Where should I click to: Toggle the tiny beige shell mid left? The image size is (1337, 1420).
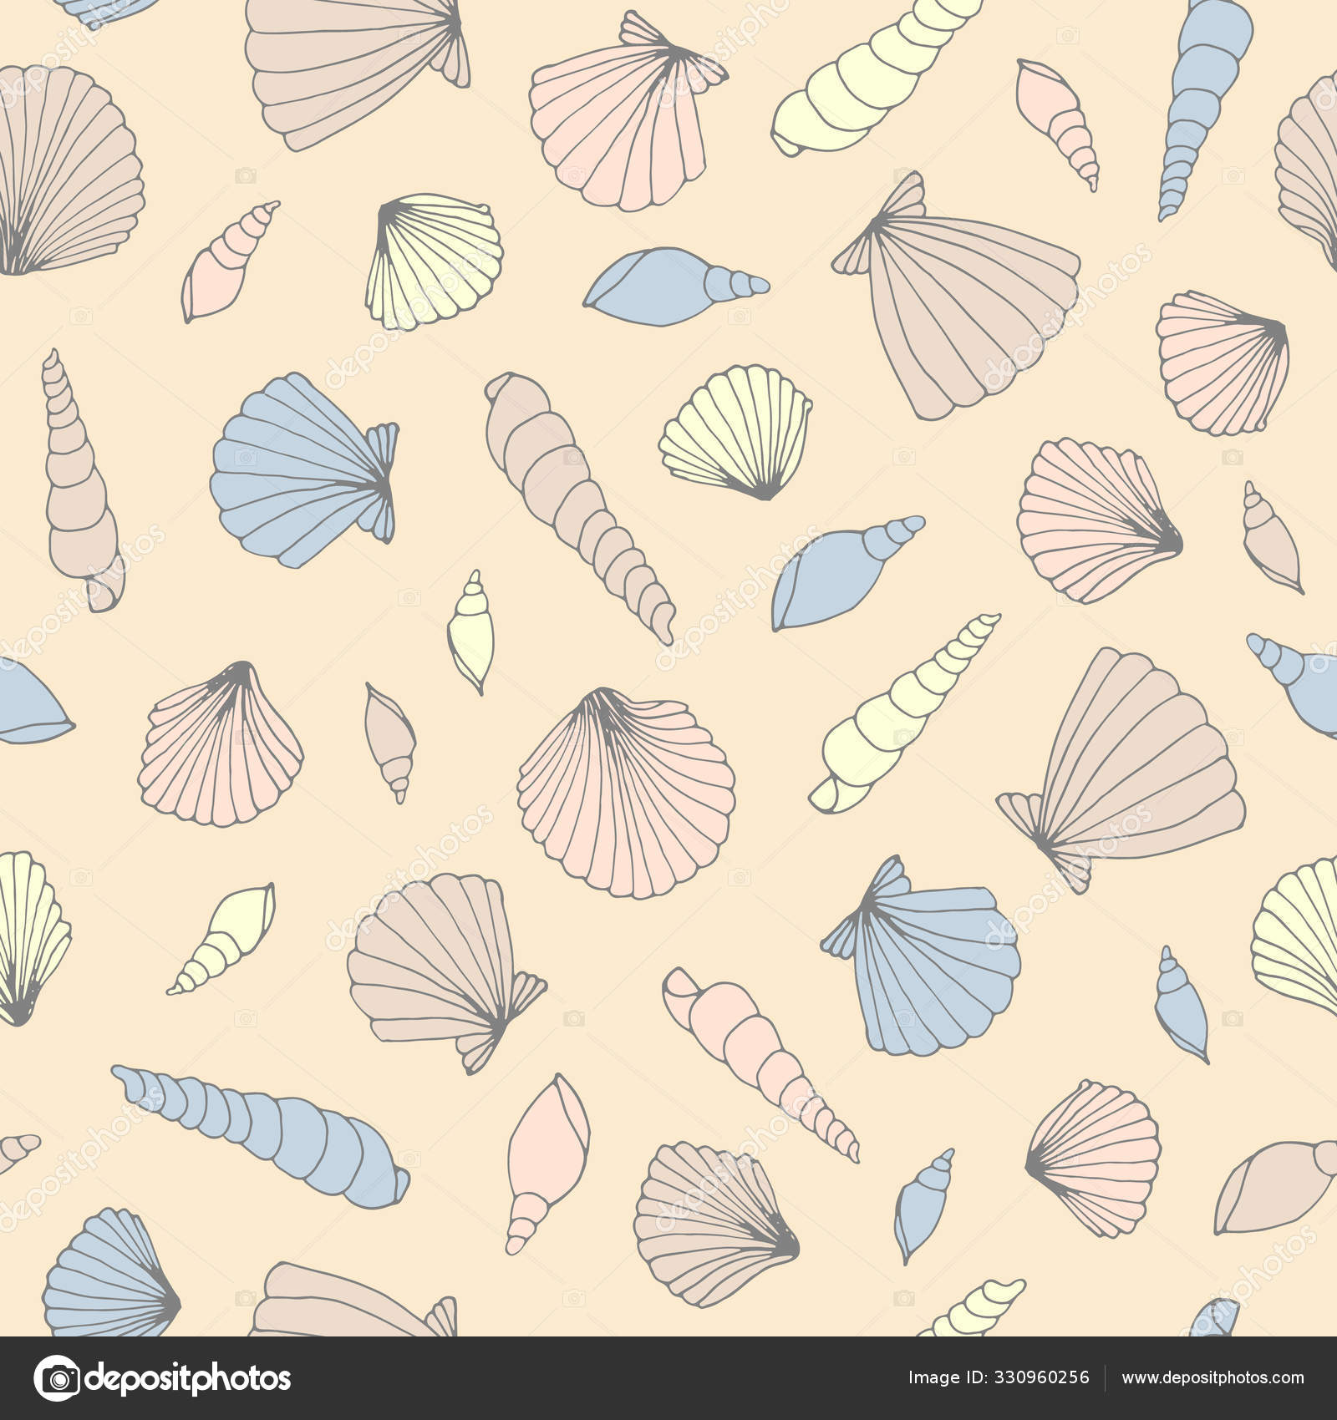pyautogui.click(x=393, y=735)
